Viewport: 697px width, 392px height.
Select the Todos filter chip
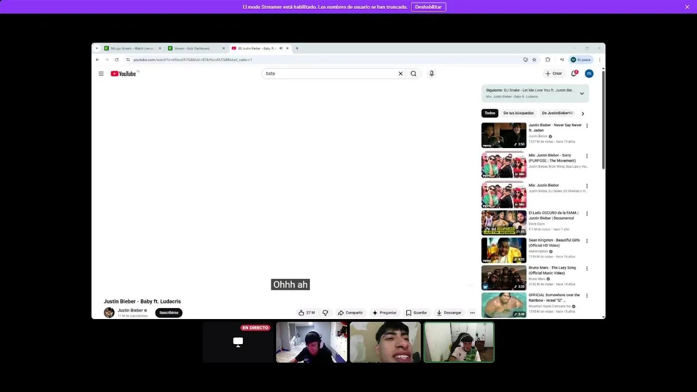click(490, 113)
